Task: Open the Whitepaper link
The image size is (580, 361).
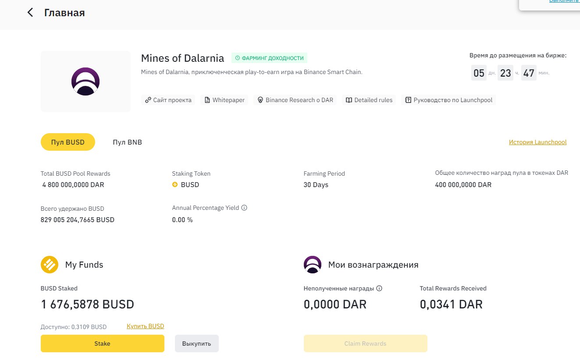Action: (224, 100)
